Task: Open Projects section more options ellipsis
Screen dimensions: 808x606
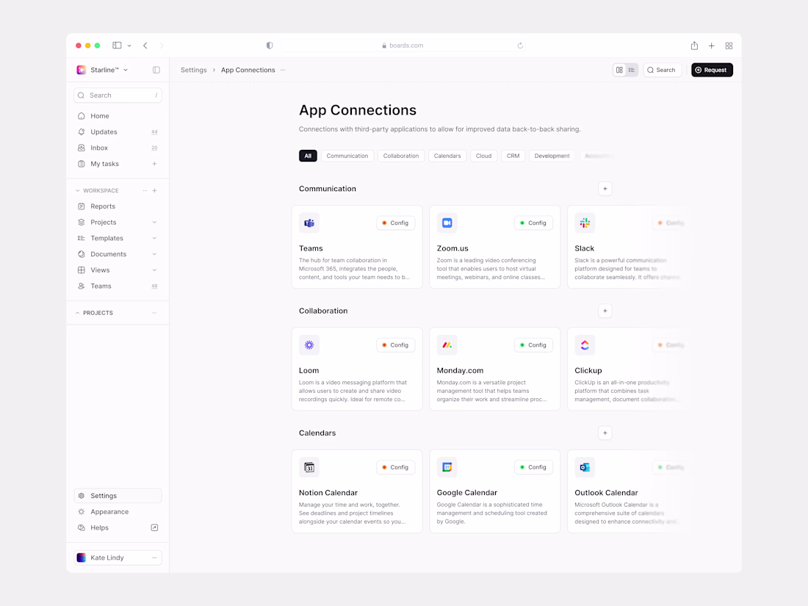Action: click(x=154, y=313)
